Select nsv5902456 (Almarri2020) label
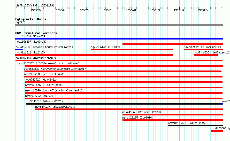Screen dimensions: 230x141 [x=44, y=85]
